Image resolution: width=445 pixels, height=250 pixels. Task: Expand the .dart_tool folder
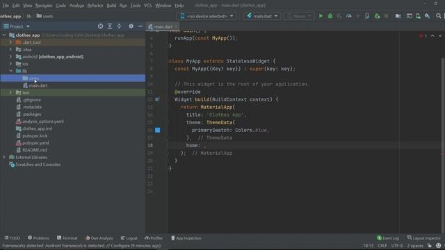pos(11,42)
